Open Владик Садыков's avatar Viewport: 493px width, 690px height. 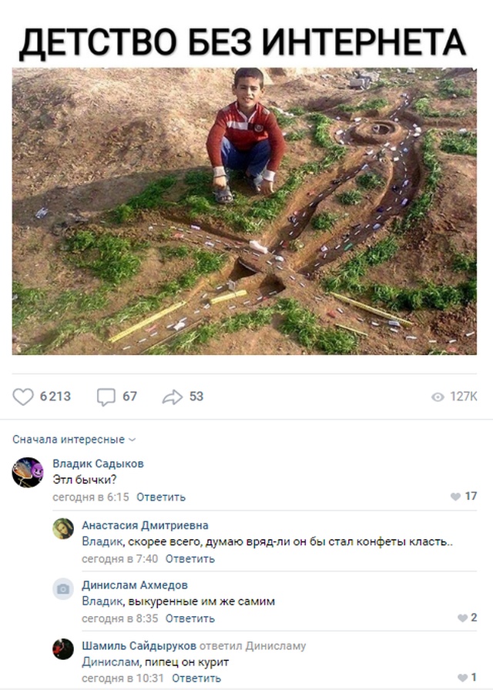pos(28,472)
